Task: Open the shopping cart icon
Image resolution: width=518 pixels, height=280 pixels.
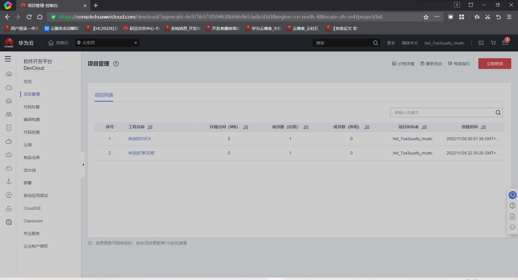Action: (x=493, y=43)
